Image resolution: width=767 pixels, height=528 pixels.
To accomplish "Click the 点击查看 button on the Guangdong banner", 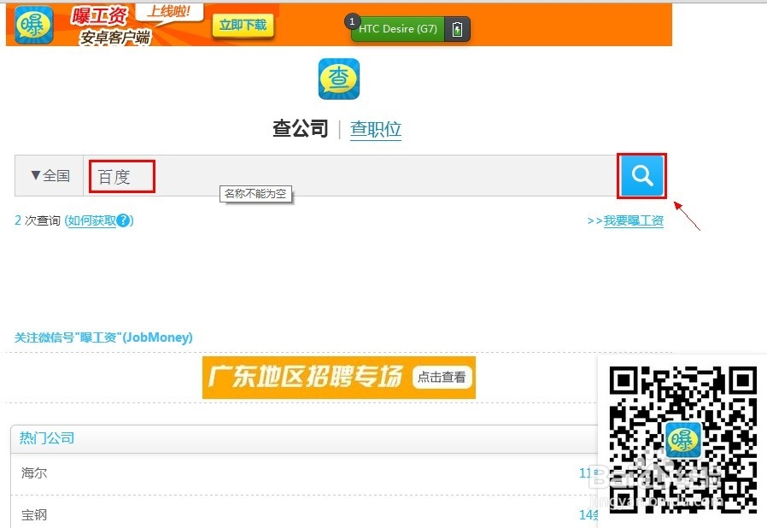I will click(442, 377).
